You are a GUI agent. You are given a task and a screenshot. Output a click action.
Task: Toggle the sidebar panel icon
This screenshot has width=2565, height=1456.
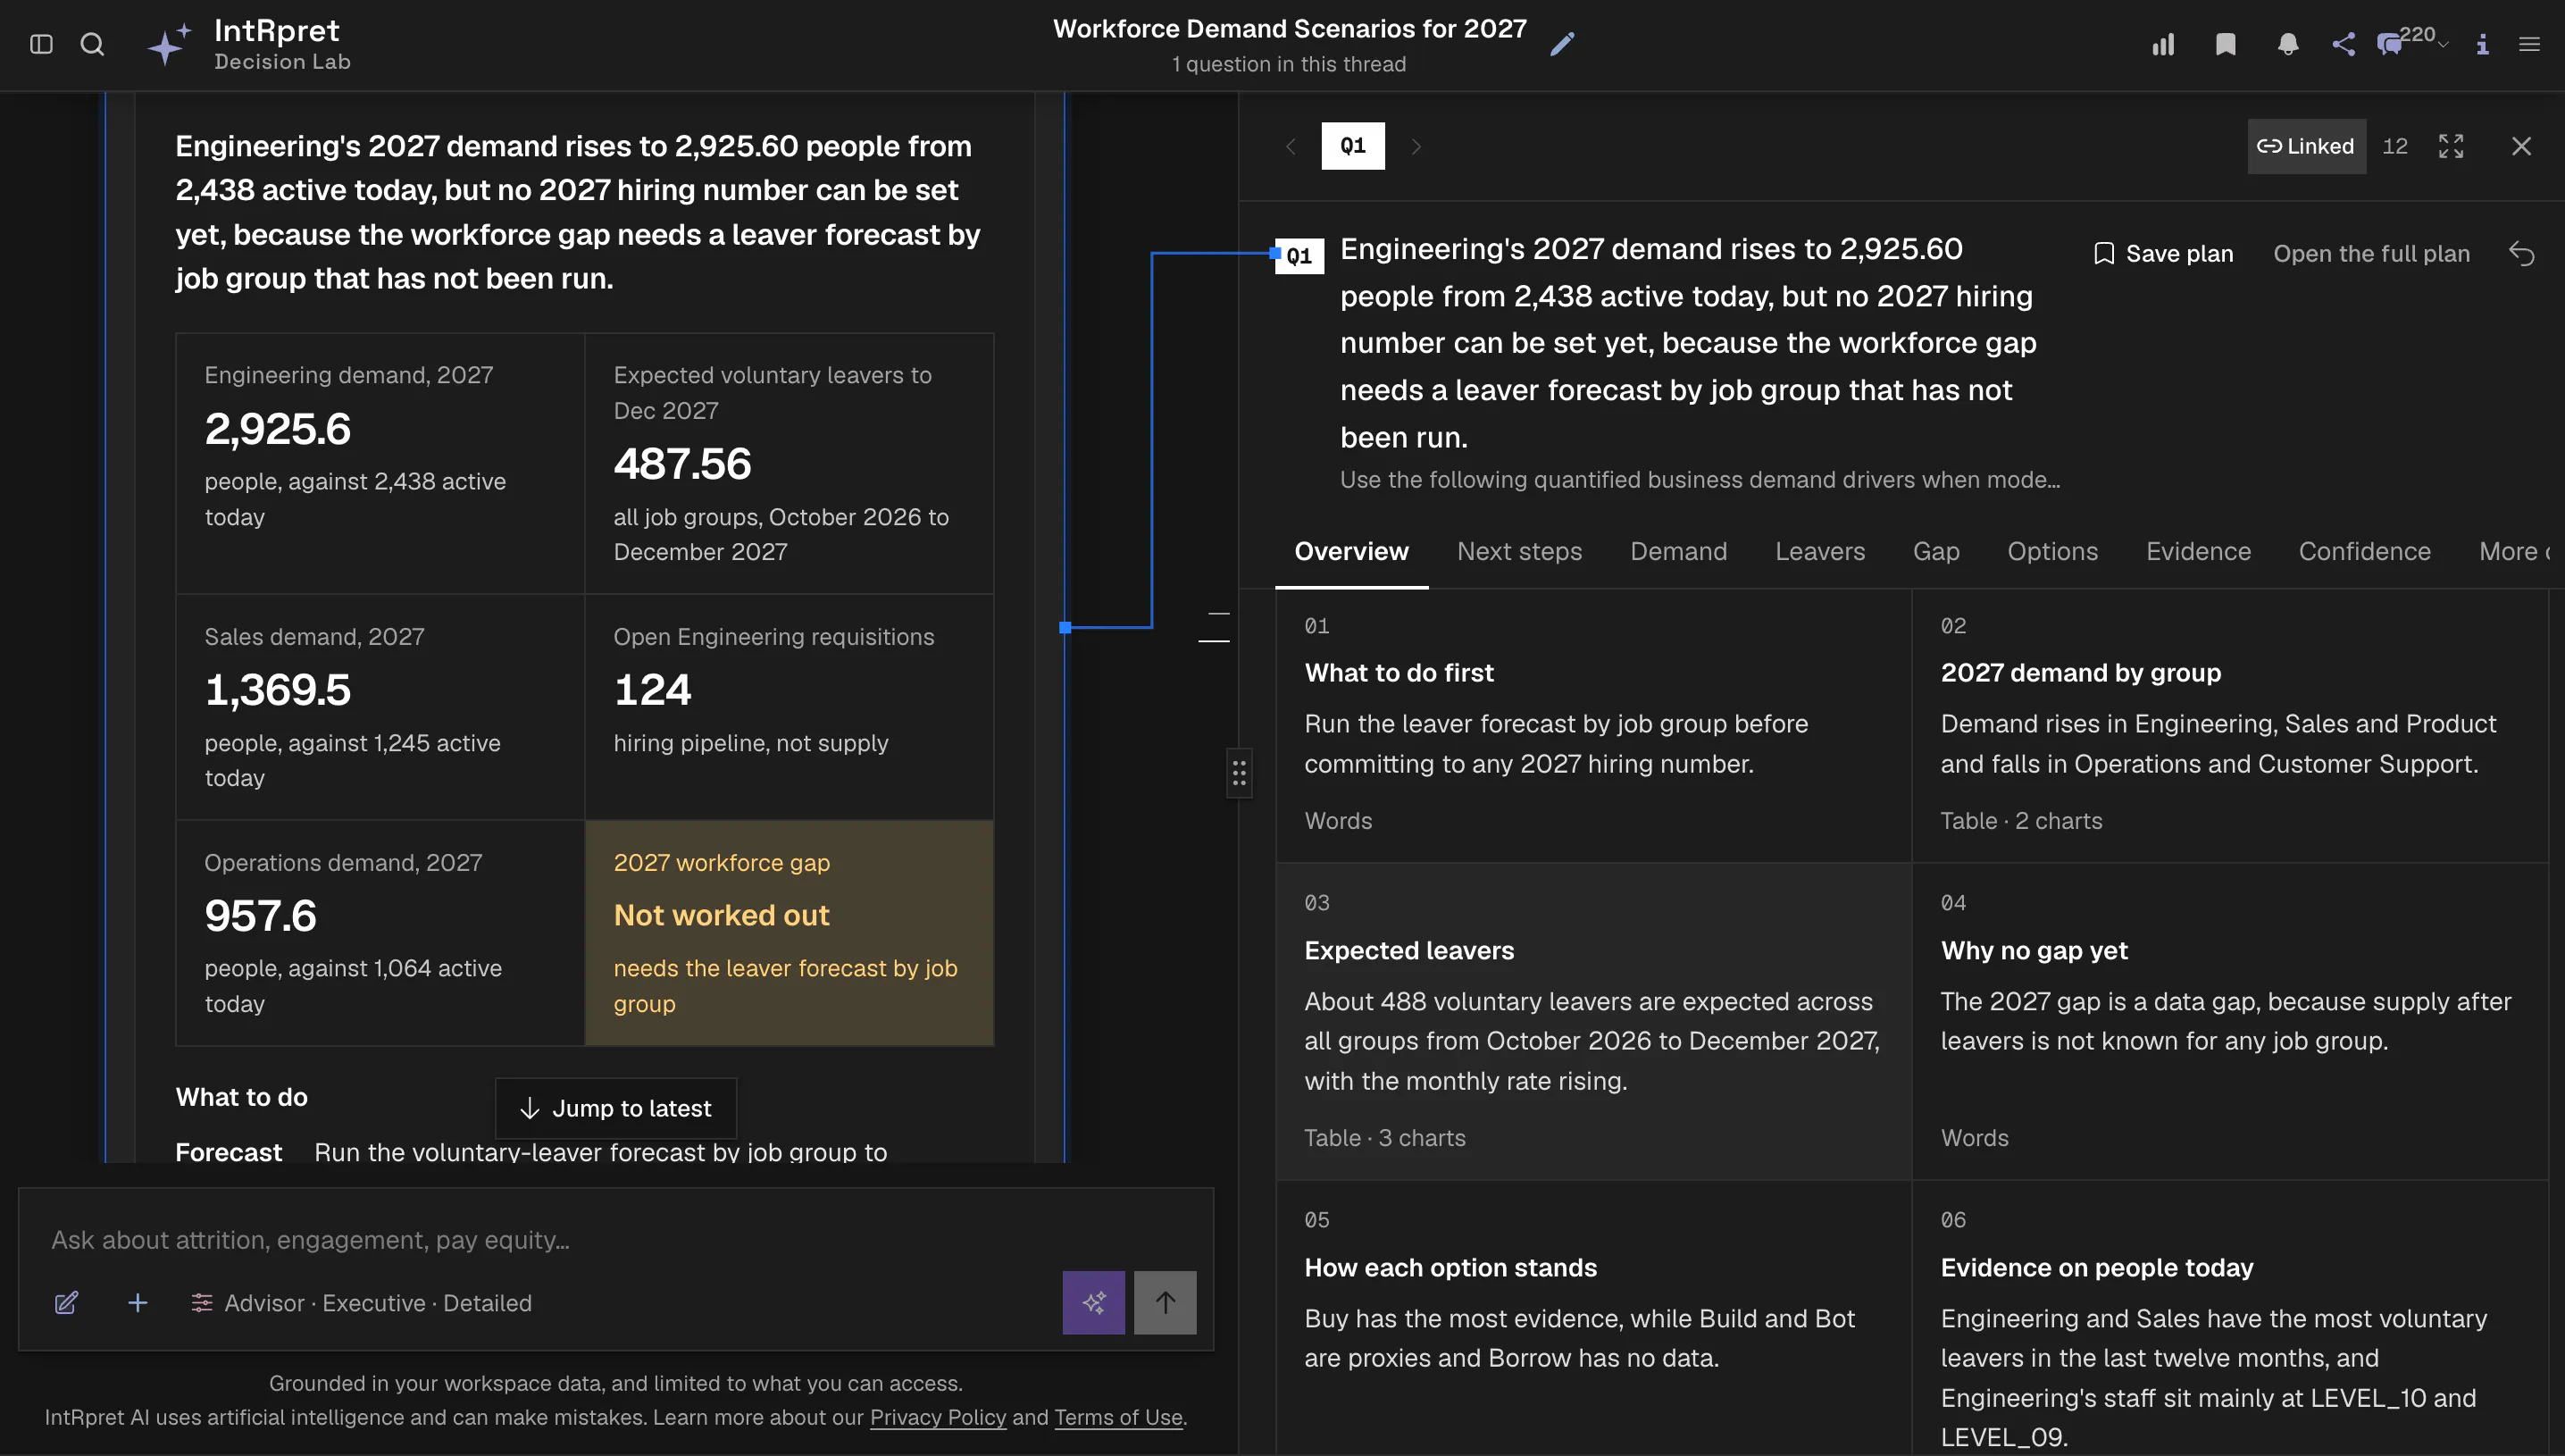pyautogui.click(x=41, y=44)
